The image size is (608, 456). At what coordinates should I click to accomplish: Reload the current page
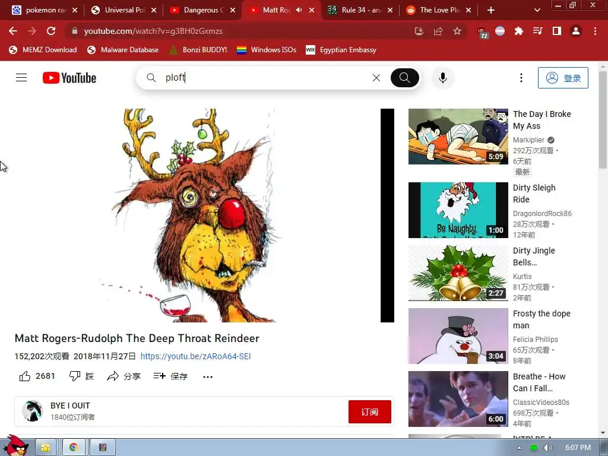tap(51, 31)
